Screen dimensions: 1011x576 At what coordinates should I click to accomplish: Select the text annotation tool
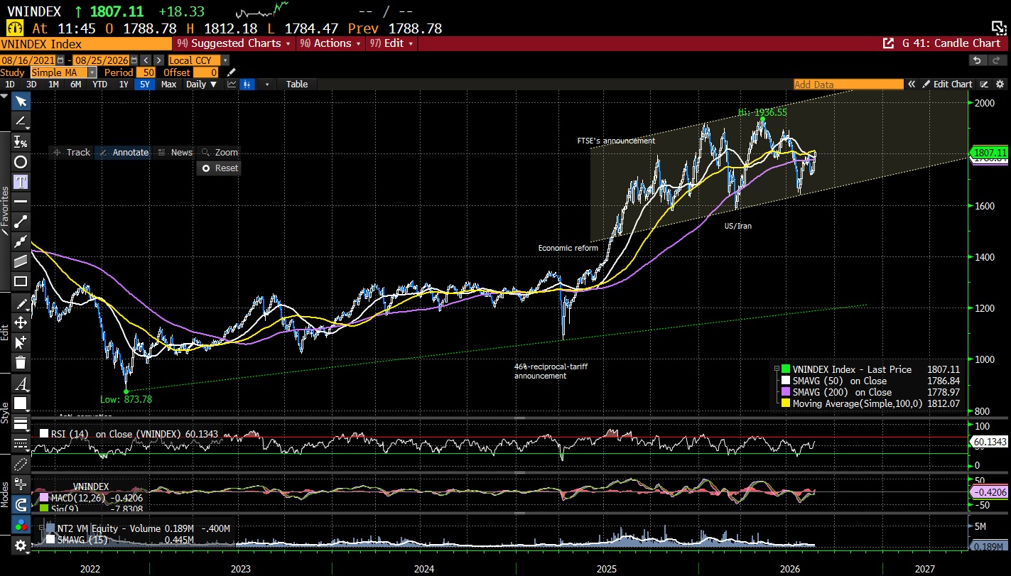point(21,182)
